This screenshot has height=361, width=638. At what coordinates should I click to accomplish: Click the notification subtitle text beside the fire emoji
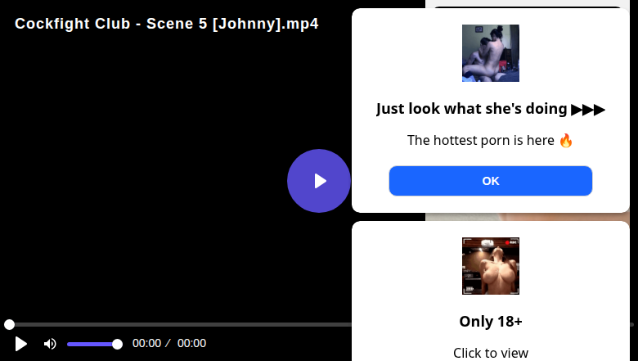481,140
